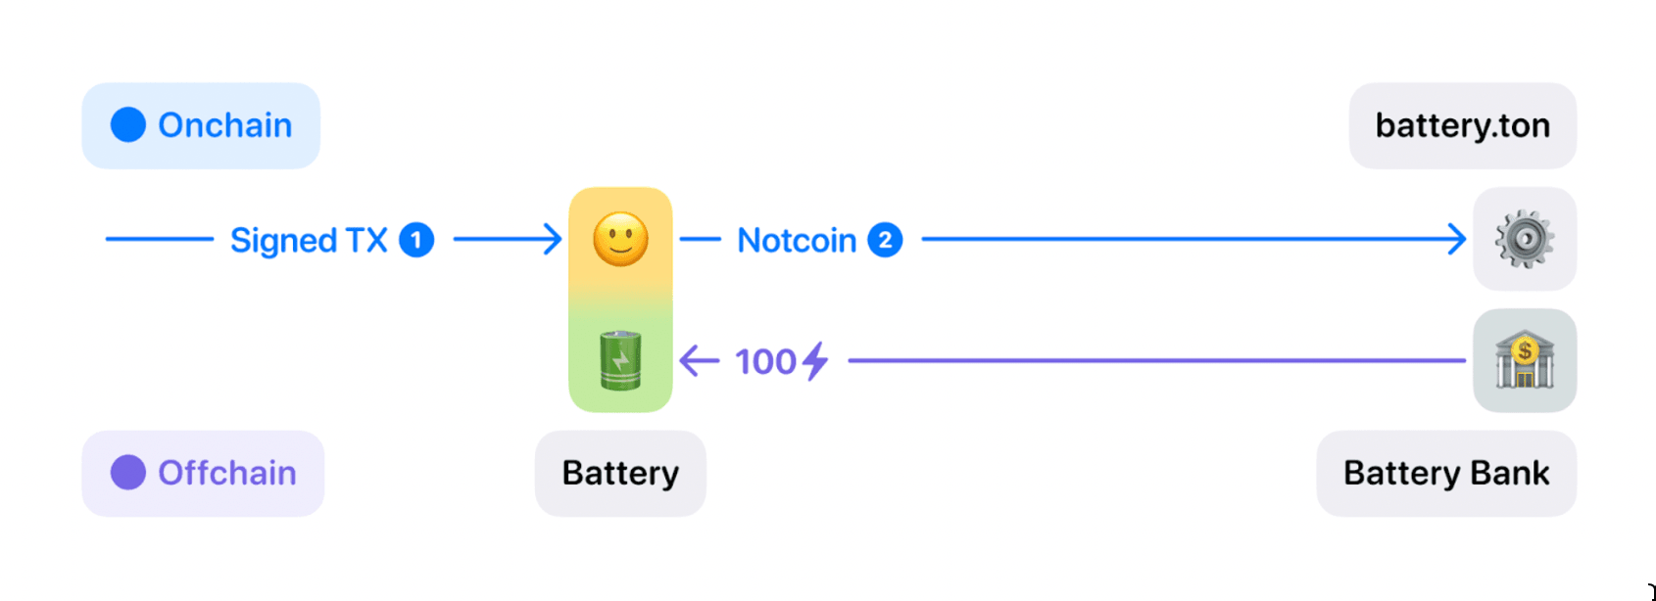Click the Battery Bank label
Image resolution: width=1656 pixels, height=601 pixels.
point(1446,473)
